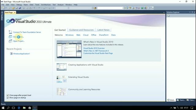Image resolution: width=196 pixels, height=110 pixels.
Task: Click Connect To Team Foundation Server link
Action: click(27, 32)
